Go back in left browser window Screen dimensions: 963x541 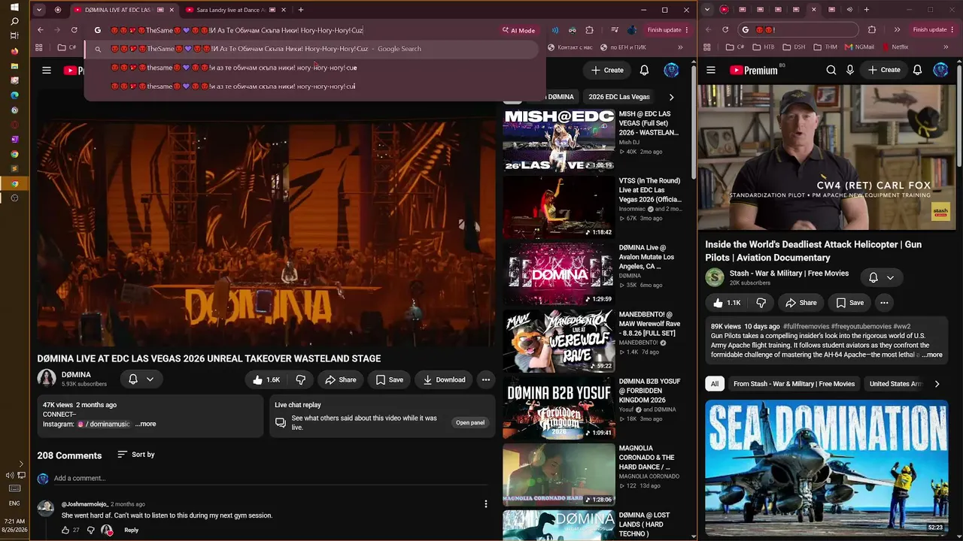click(41, 30)
